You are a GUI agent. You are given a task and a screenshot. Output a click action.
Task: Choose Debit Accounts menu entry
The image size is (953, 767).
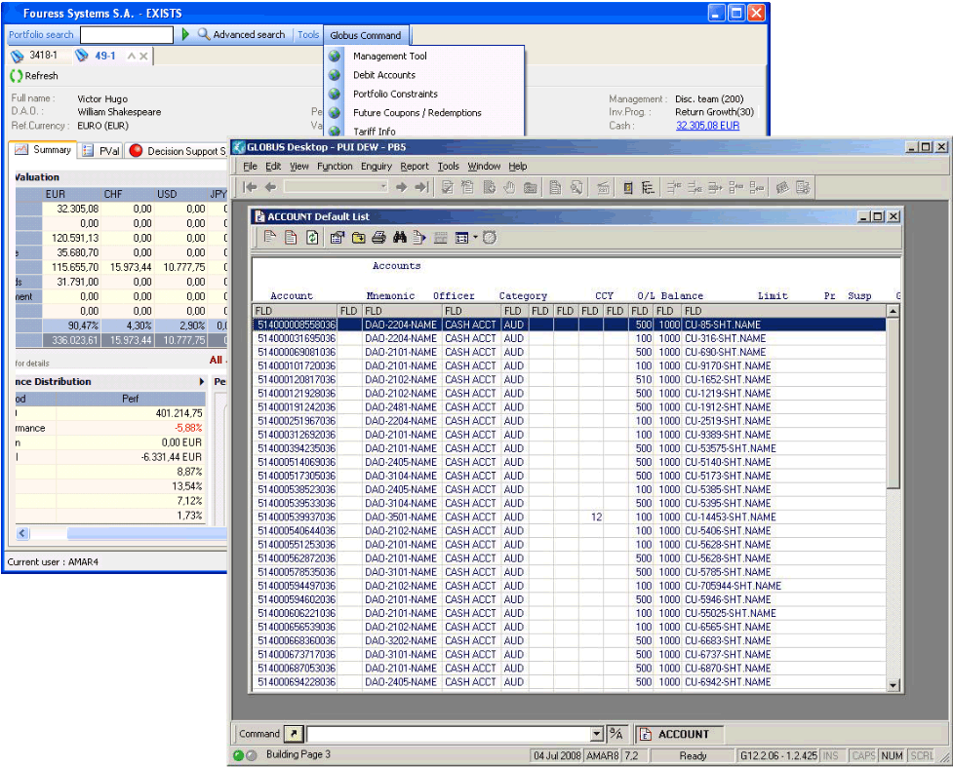(x=384, y=75)
